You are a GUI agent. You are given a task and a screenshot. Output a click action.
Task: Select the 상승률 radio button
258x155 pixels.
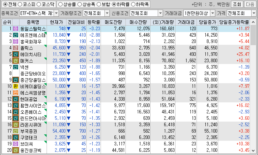(x=60, y=4)
